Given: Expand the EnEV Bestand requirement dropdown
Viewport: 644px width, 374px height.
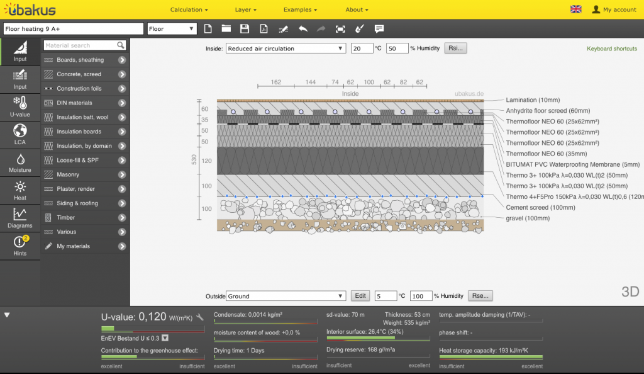Looking at the screenshot, I should pyautogui.click(x=165, y=338).
